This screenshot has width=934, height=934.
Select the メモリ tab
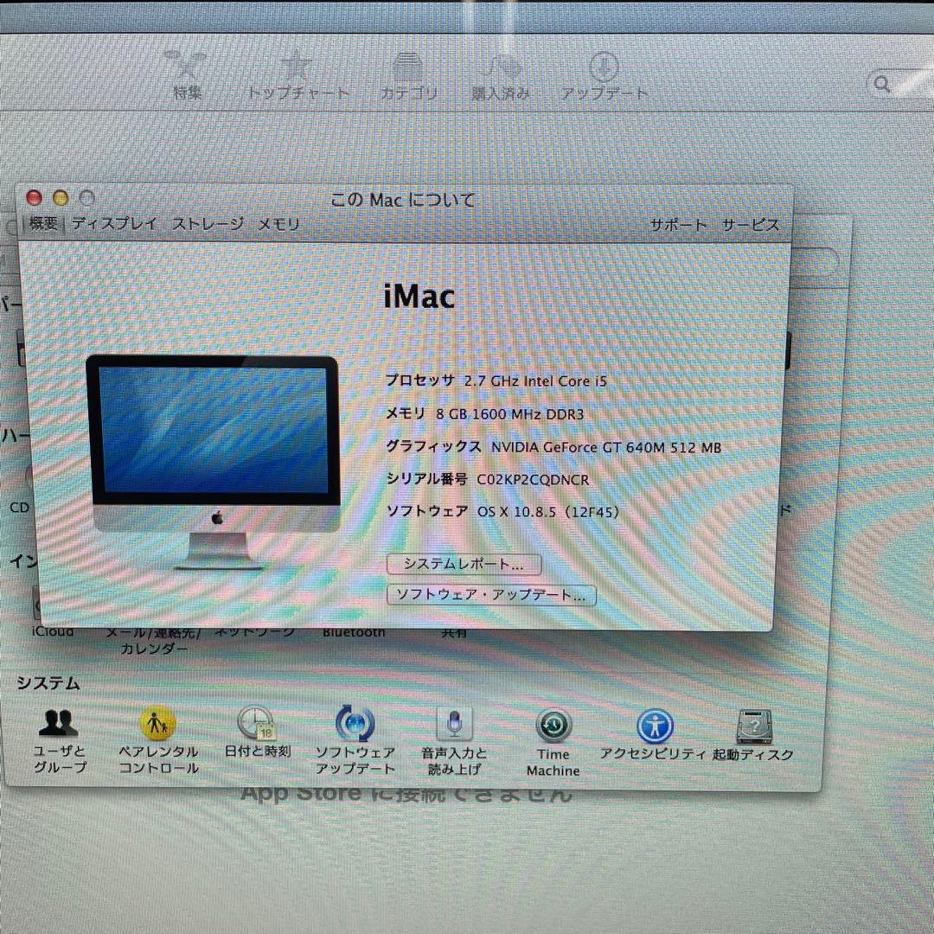coord(278,224)
